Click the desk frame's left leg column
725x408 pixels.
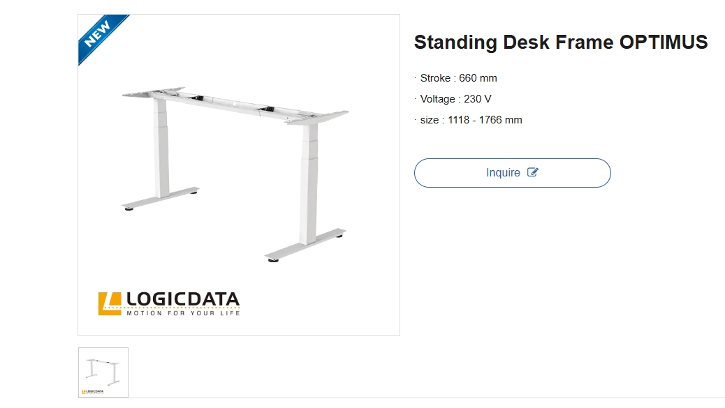click(x=161, y=148)
